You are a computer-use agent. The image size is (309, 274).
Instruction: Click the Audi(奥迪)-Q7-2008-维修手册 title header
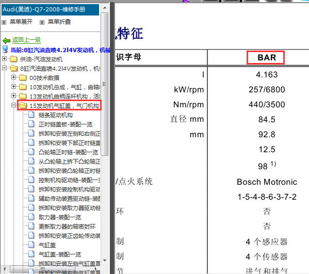point(50,9)
